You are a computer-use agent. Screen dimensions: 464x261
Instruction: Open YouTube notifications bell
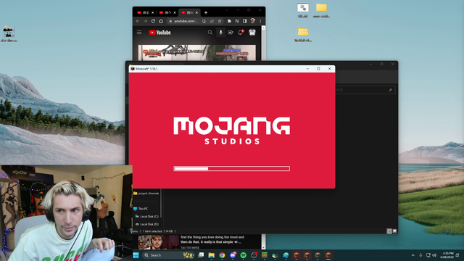(240, 32)
